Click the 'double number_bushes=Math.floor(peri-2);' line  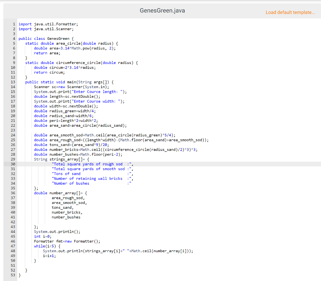tap(78, 154)
